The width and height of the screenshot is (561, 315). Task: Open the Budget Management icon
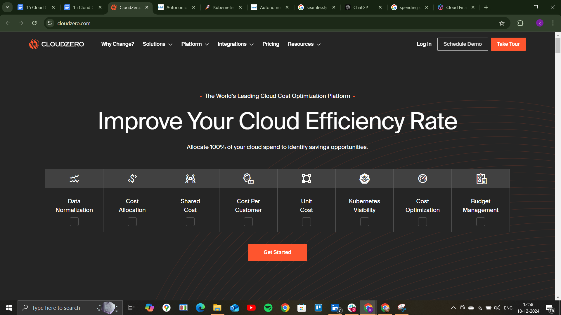click(481, 178)
